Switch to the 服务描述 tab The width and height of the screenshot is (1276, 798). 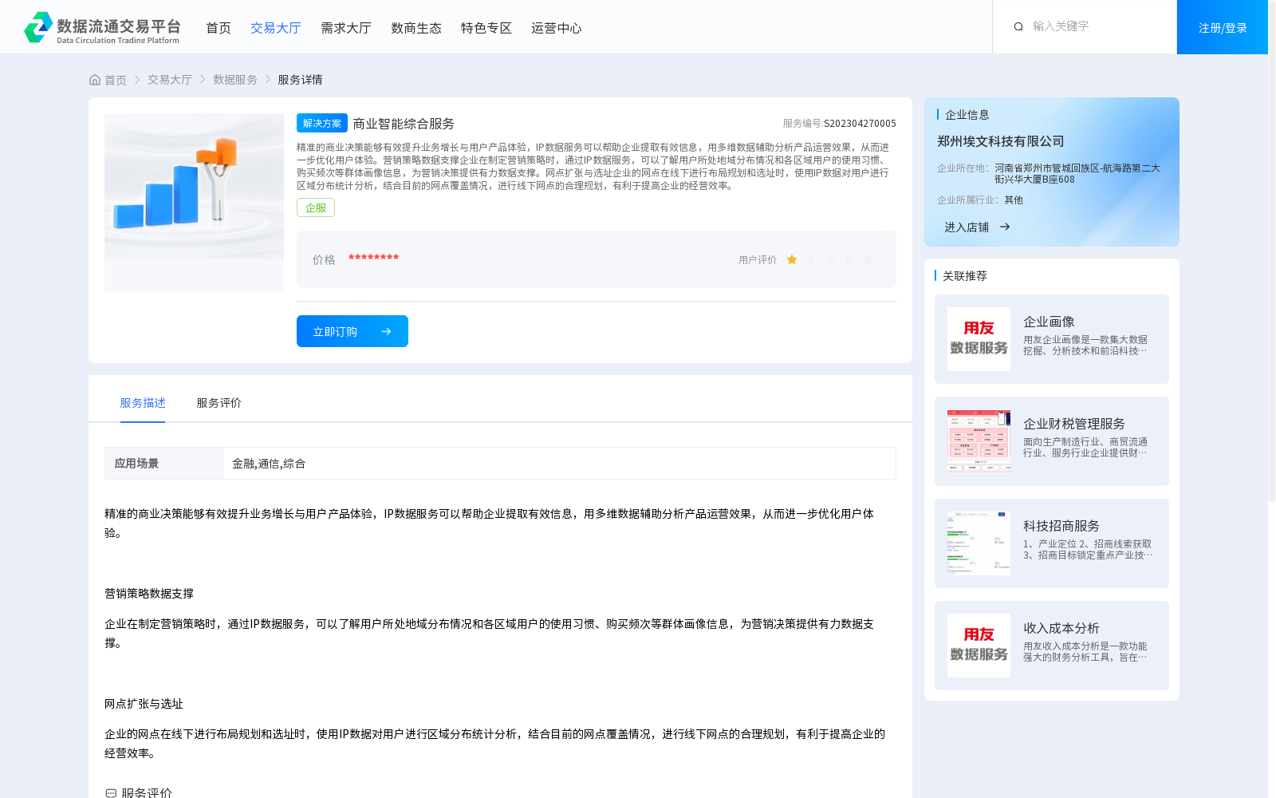pos(143,403)
